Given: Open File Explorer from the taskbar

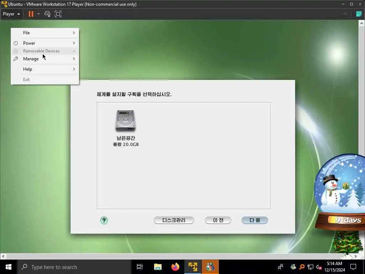Looking at the screenshot, I should (x=158, y=267).
